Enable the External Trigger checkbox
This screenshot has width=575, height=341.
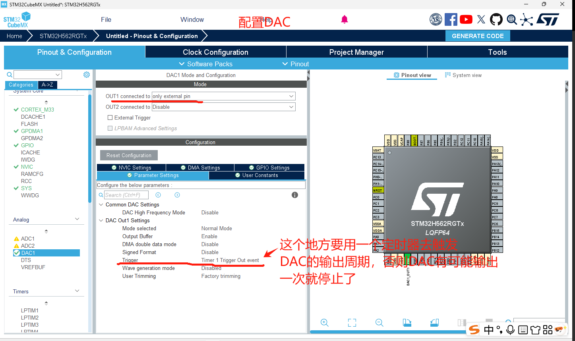pos(110,118)
